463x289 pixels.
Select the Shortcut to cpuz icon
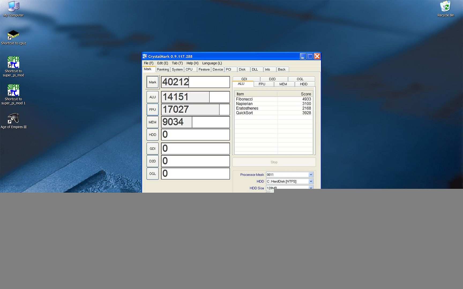tap(13, 37)
